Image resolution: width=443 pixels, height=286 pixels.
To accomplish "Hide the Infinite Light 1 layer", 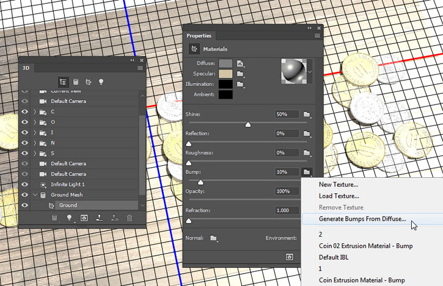I will [x=25, y=184].
